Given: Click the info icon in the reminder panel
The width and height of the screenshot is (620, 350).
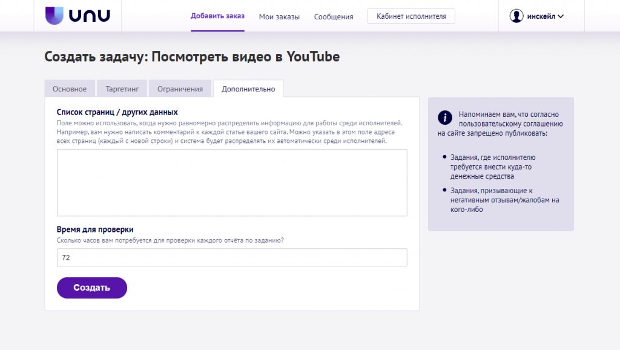Looking at the screenshot, I should (x=445, y=117).
